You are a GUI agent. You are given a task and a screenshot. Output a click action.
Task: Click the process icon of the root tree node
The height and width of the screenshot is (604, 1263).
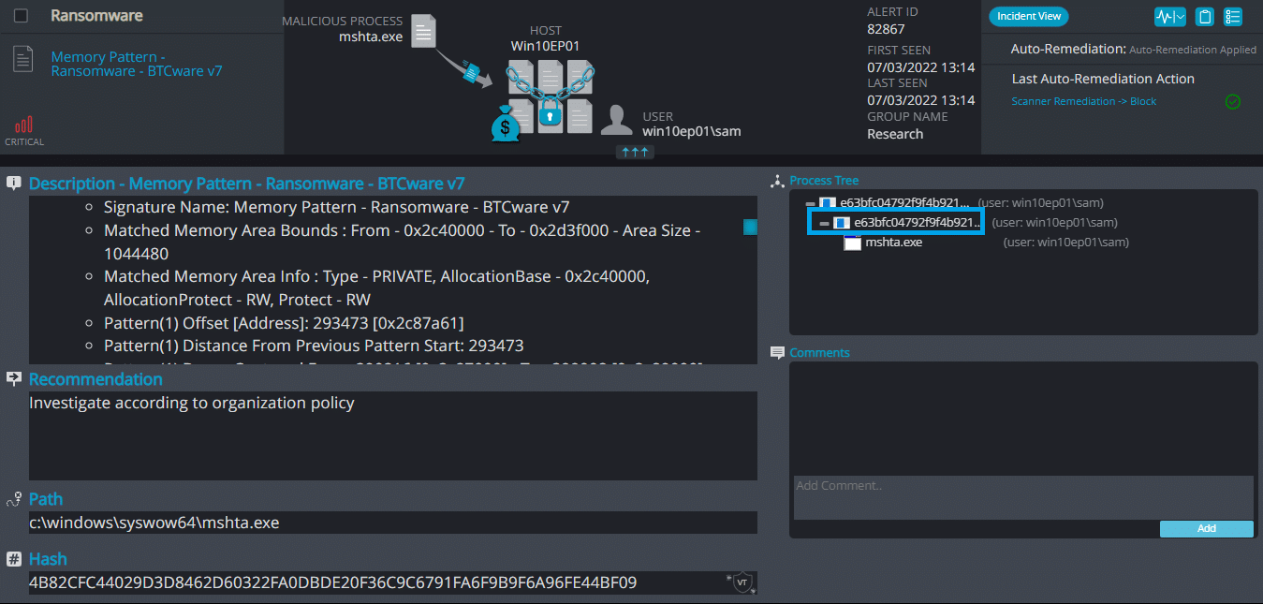coord(827,202)
